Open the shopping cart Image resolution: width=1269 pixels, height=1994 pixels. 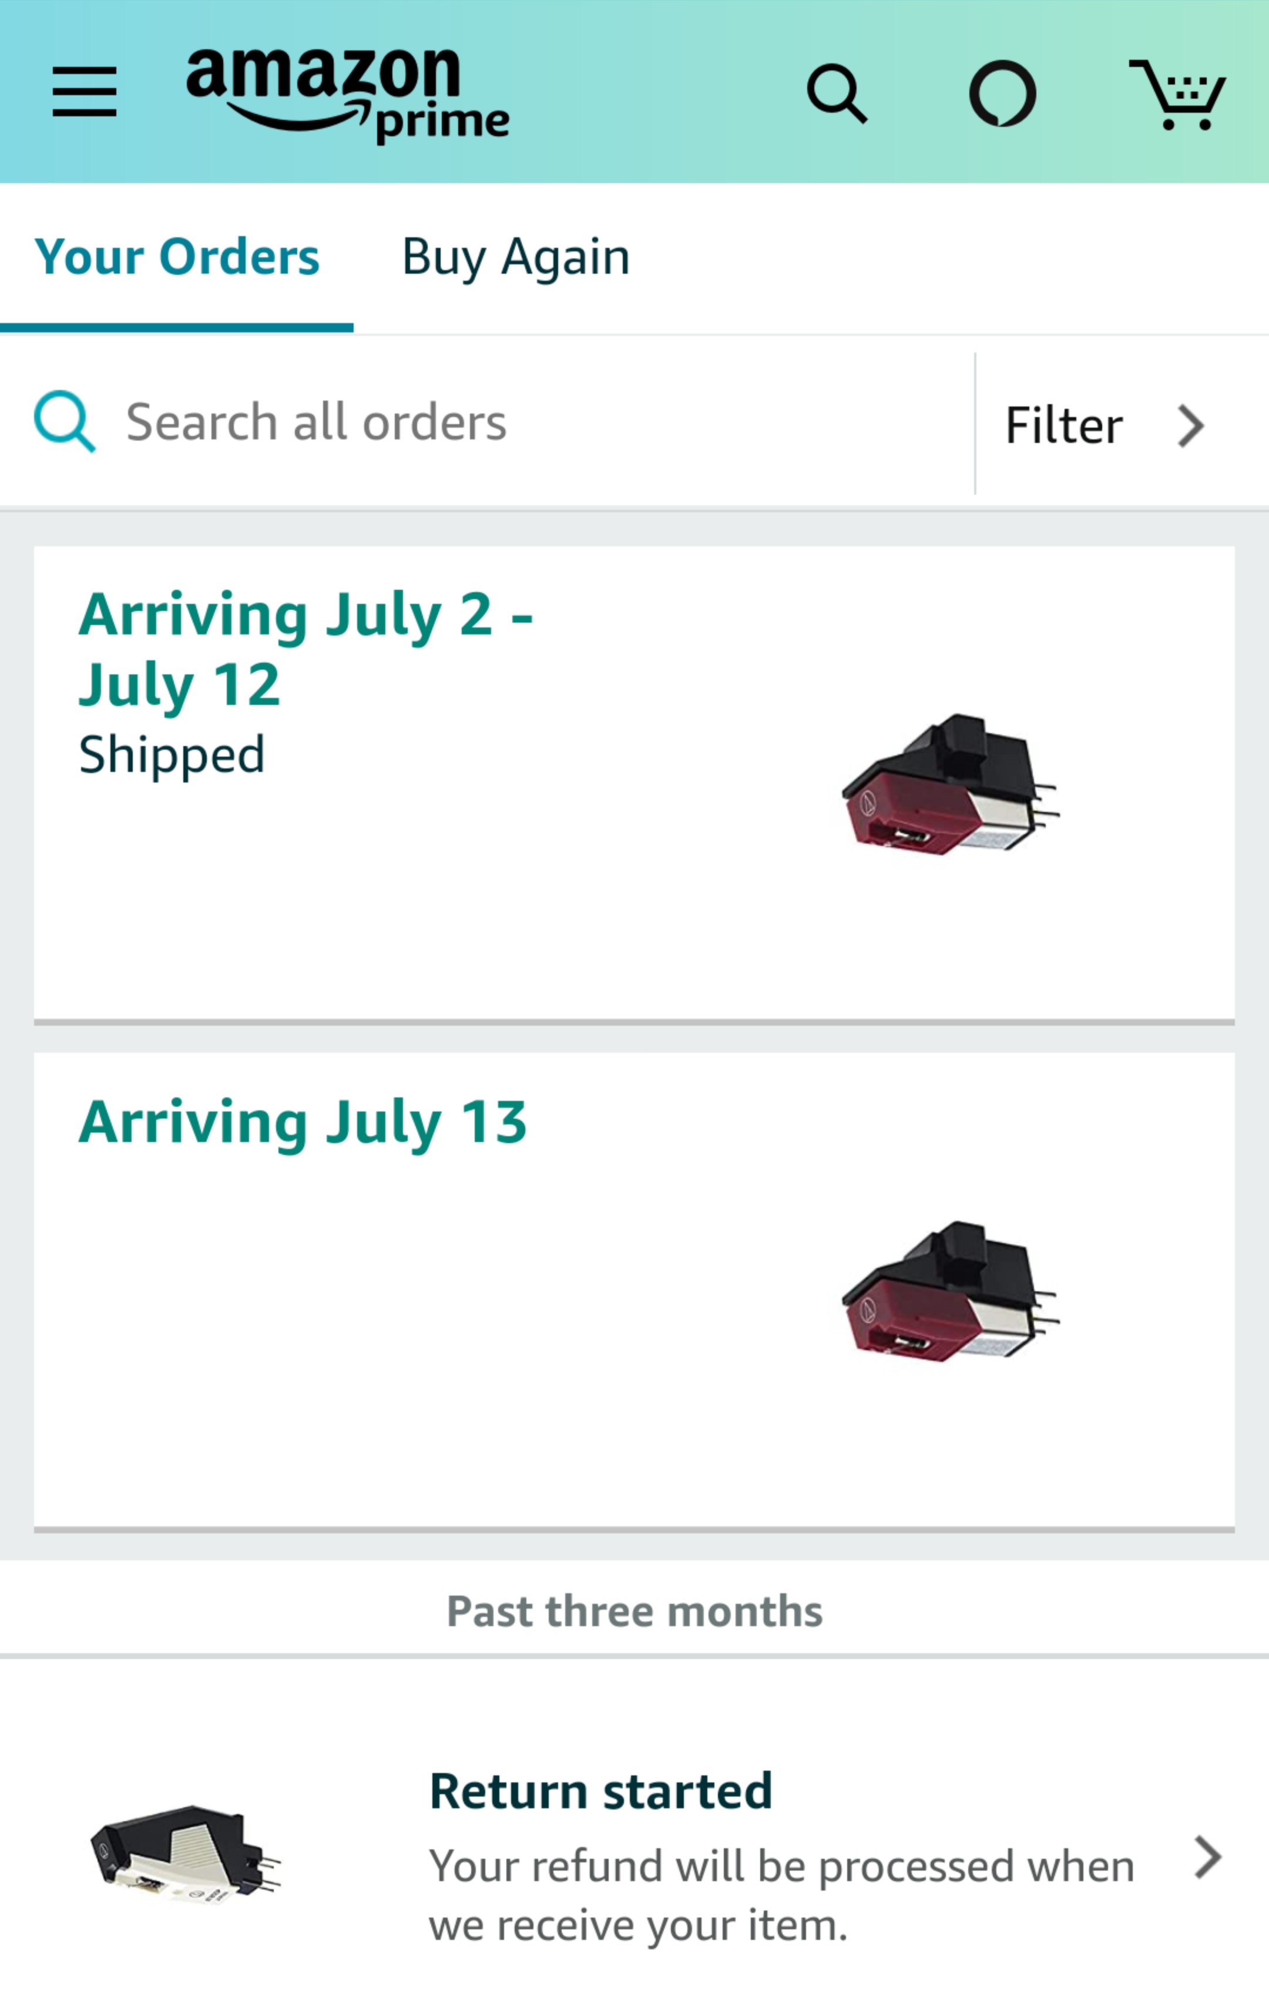tap(1177, 95)
